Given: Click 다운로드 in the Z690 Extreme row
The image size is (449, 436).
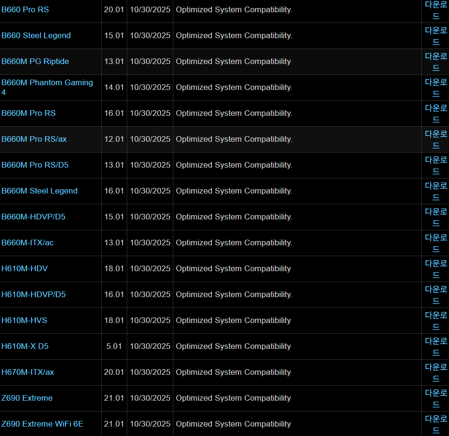Looking at the screenshot, I should [436, 398].
